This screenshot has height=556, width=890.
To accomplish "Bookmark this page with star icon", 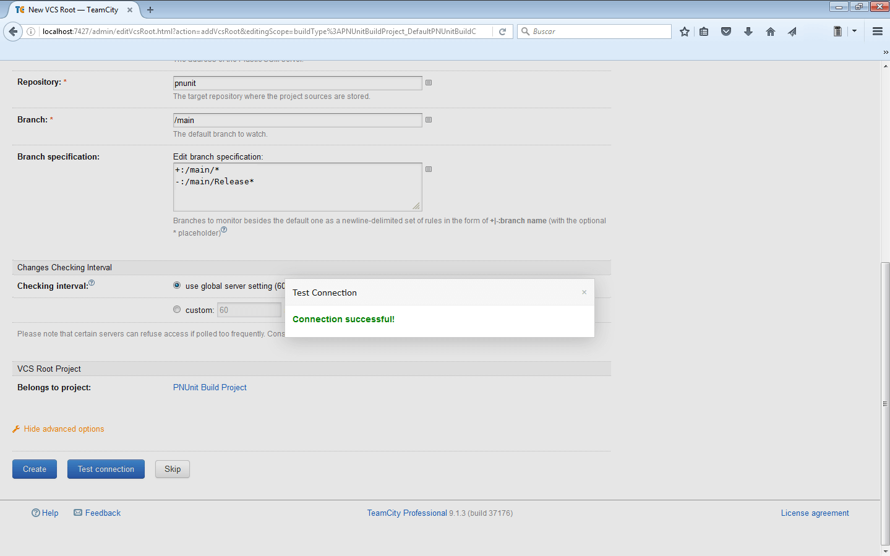I will click(684, 32).
